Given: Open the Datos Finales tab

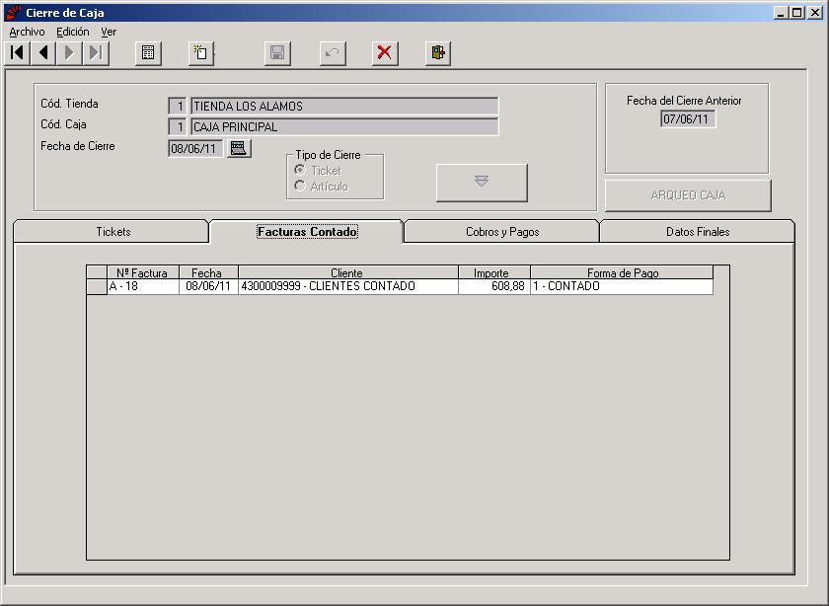Looking at the screenshot, I should coord(698,232).
